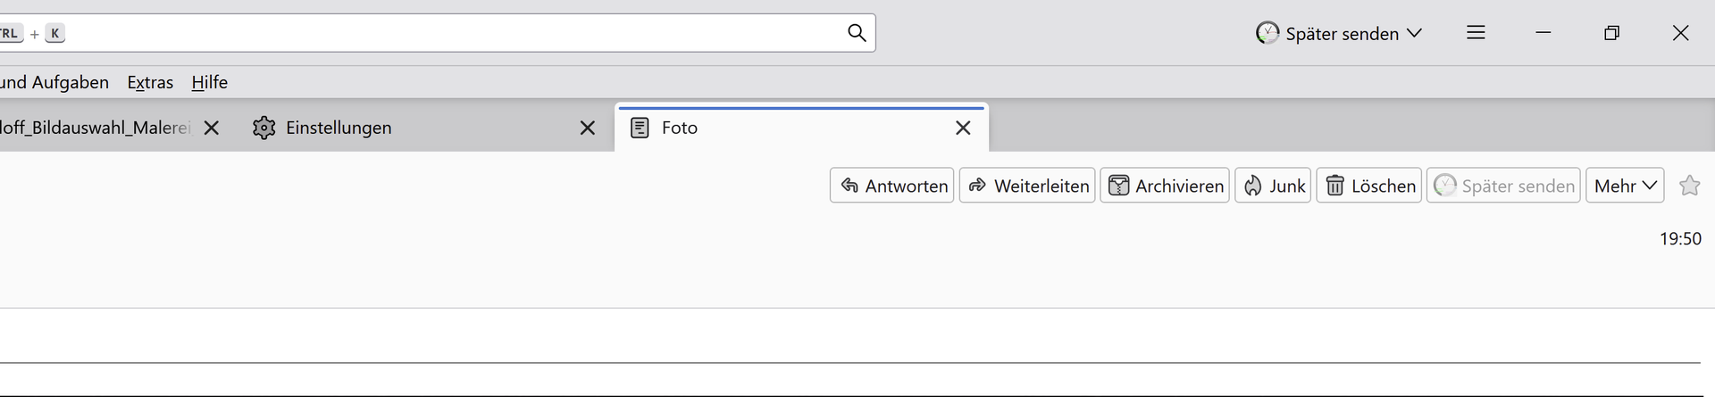Star this message with the star icon
Viewport: 1715px width, 397px height.
pos(1689,186)
